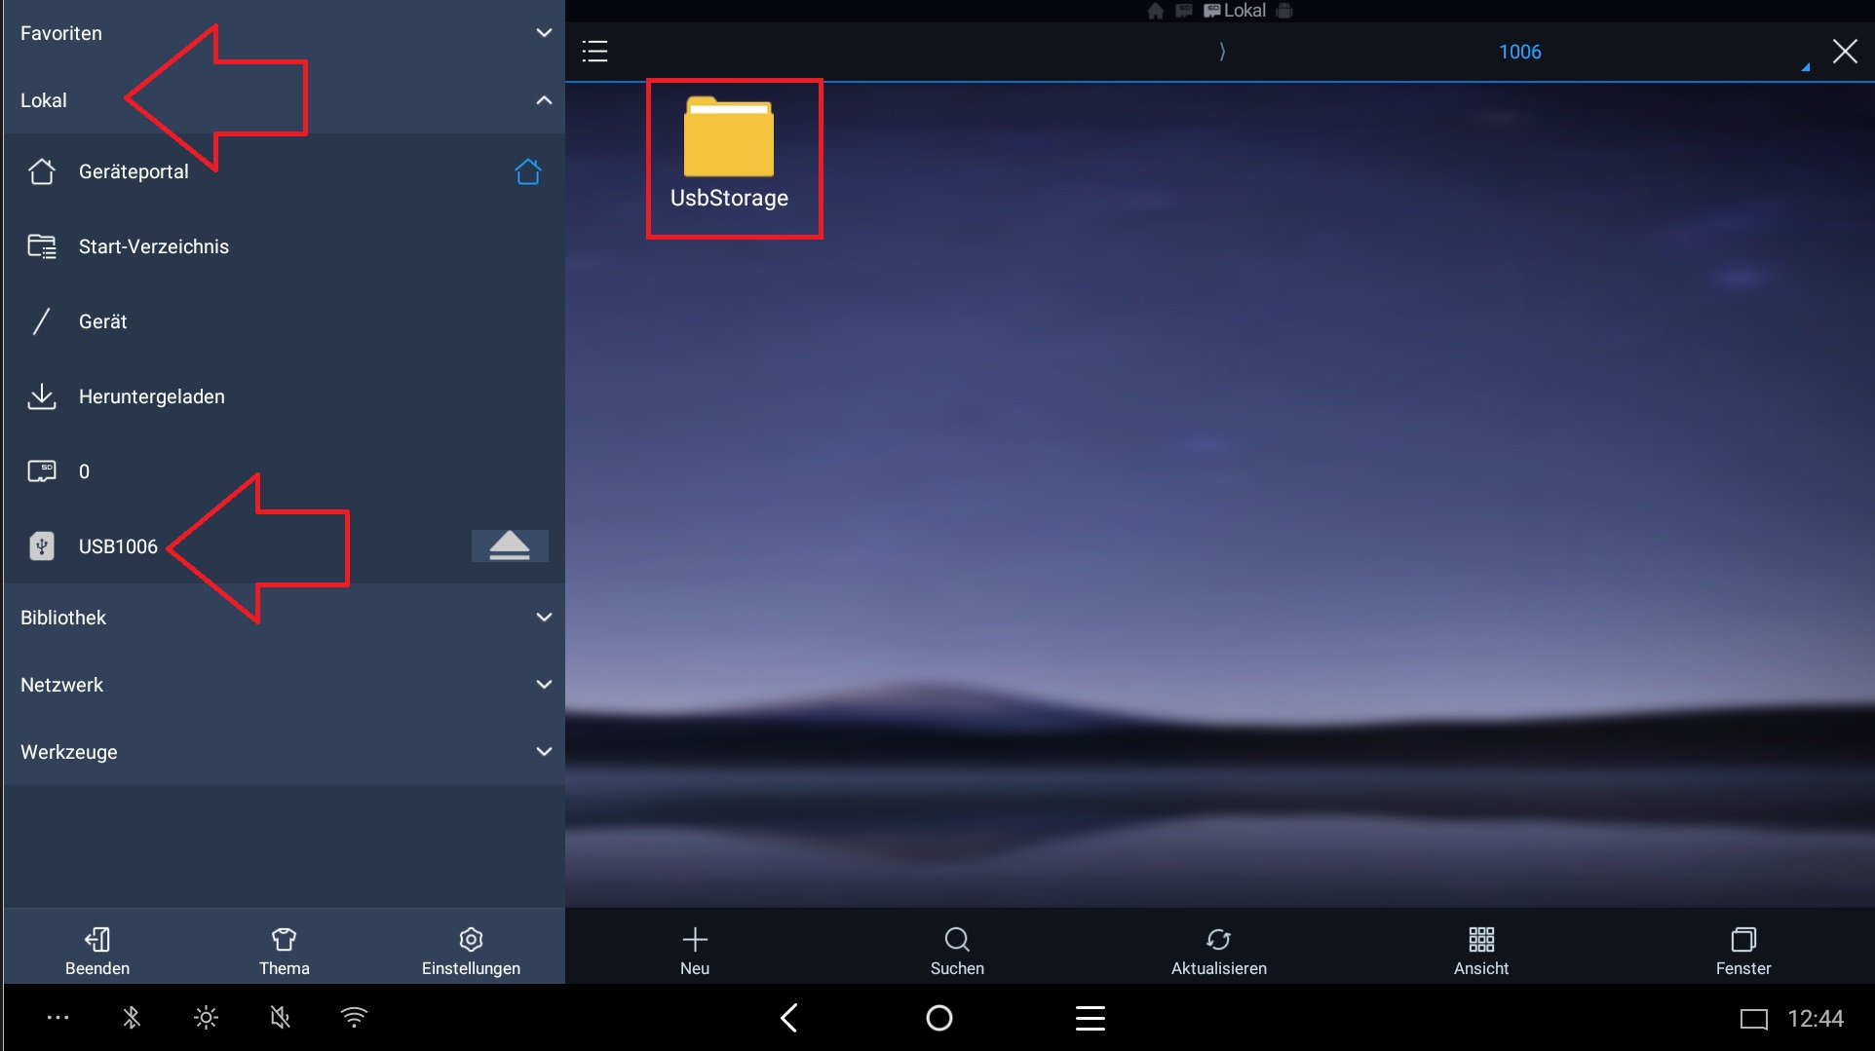Expand the Werkzeuge section

pyautogui.click(x=284, y=752)
